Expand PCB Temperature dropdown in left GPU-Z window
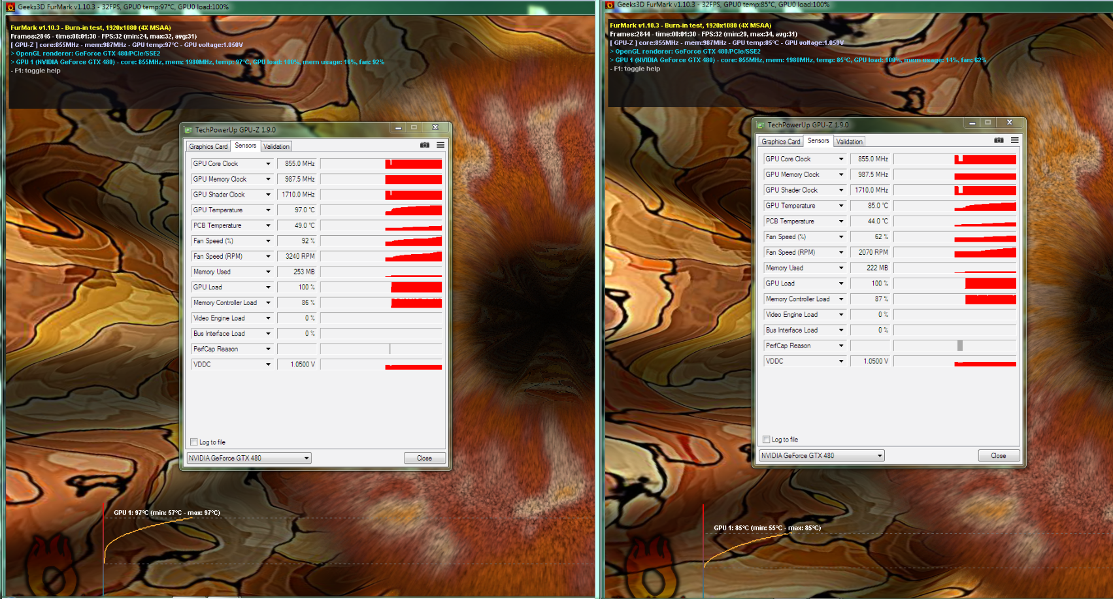 (268, 225)
